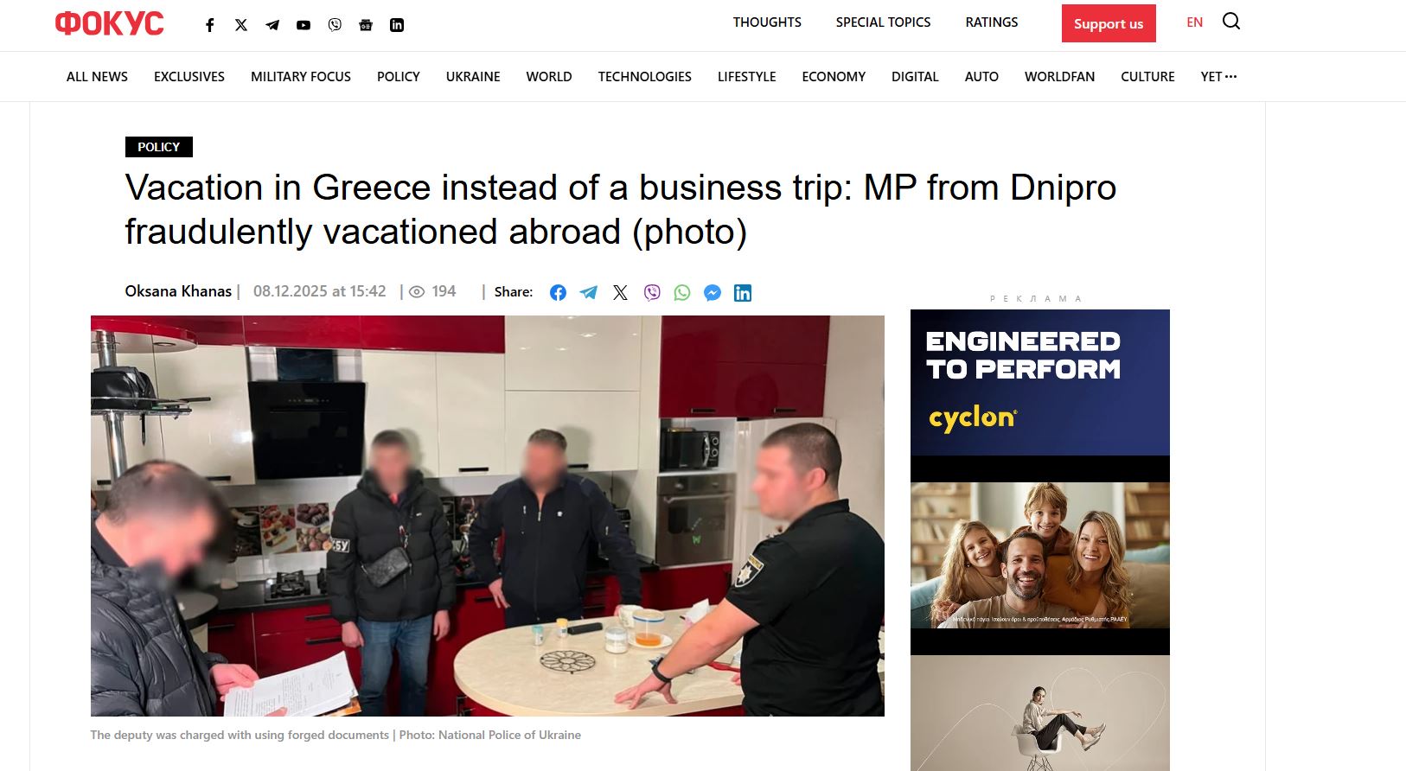
Task: Expand the YET more-categories menu
Action: (1218, 77)
